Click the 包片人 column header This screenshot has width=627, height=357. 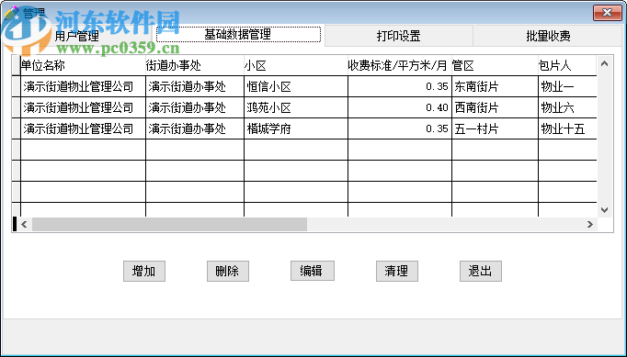click(x=567, y=65)
